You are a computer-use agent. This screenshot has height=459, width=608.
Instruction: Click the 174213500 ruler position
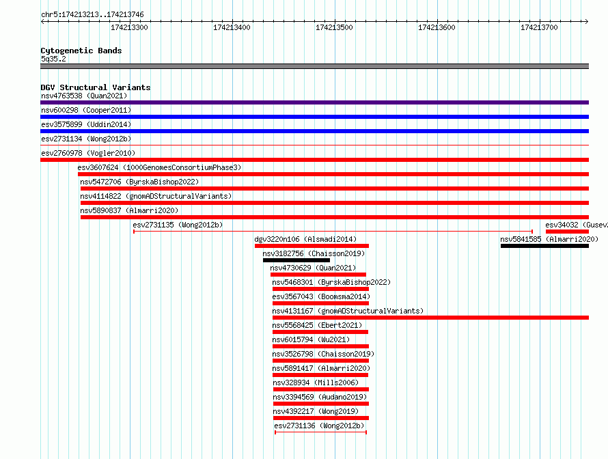334,27
